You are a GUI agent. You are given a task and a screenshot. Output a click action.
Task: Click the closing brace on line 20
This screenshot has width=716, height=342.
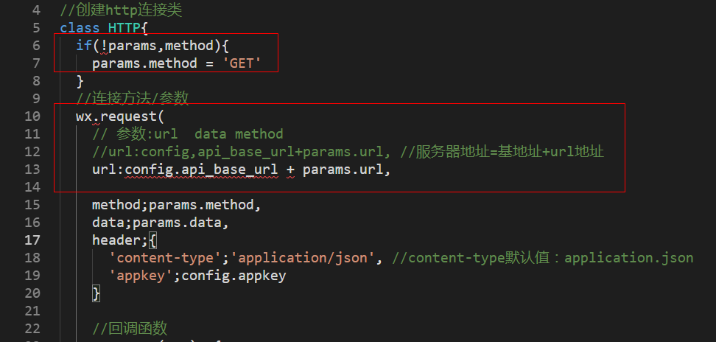tap(96, 293)
